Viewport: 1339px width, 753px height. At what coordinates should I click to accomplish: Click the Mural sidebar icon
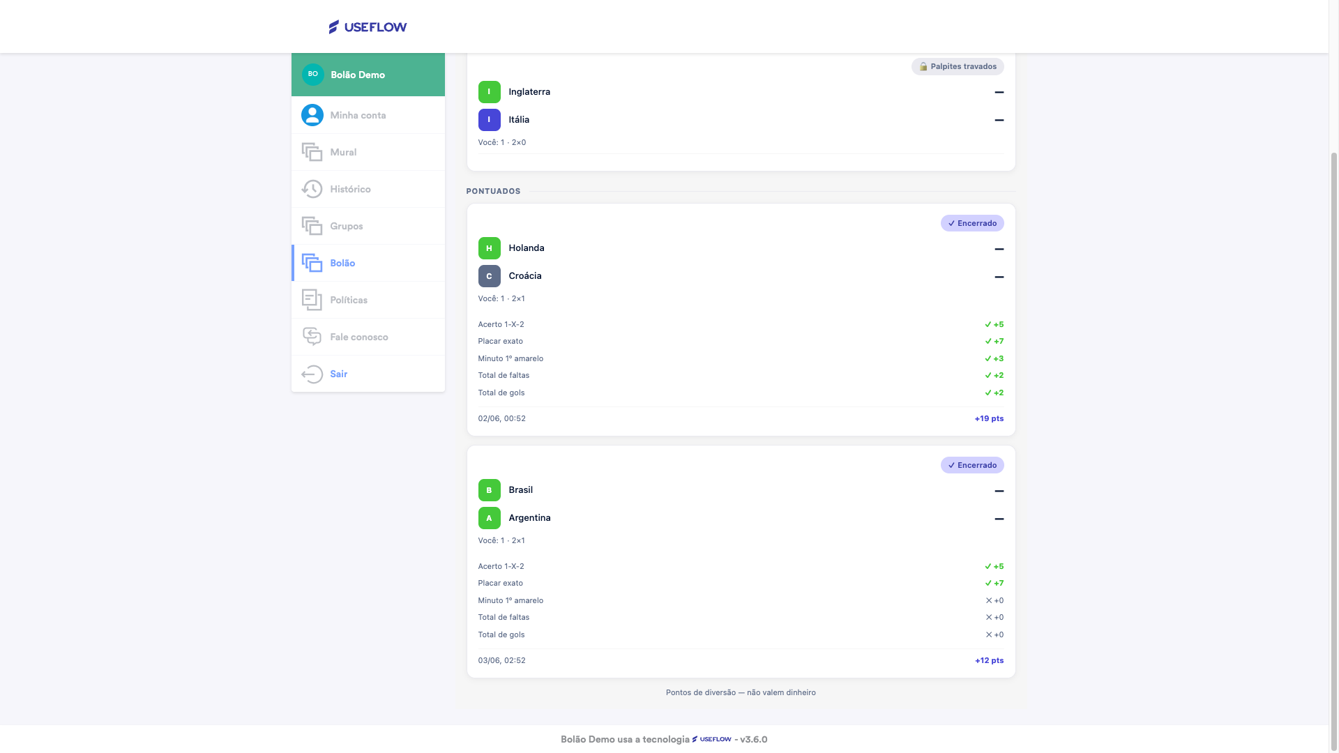[312, 152]
